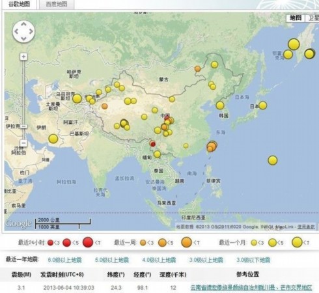Image resolution: width=319 pixels, height=293 pixels.
Task: Pan the map left using arrow control
Action: 16,31
